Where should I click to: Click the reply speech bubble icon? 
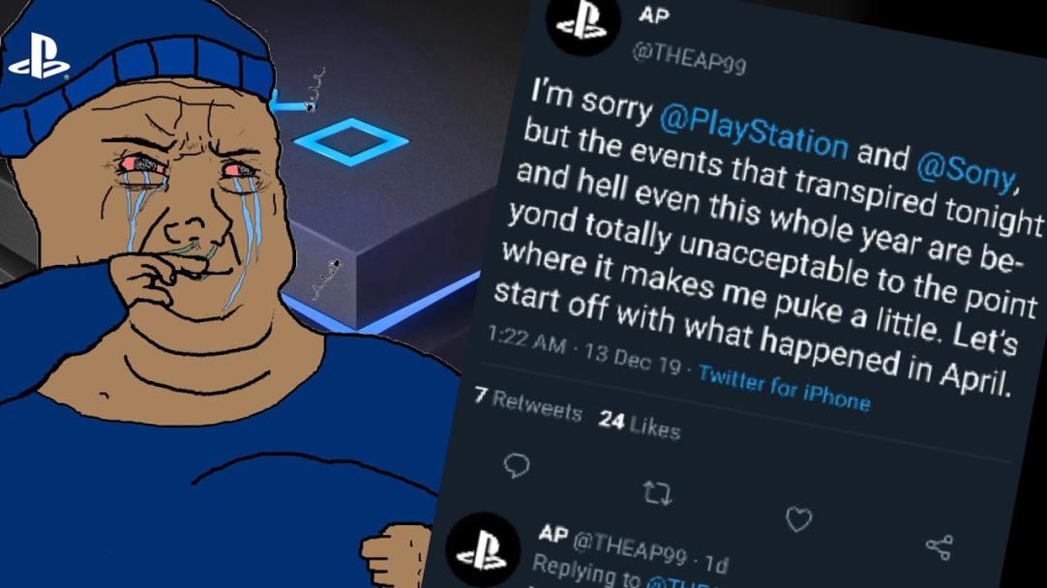[x=516, y=465]
